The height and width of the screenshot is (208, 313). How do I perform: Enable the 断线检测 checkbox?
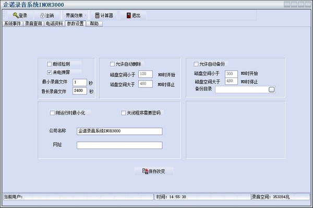tap(50, 64)
